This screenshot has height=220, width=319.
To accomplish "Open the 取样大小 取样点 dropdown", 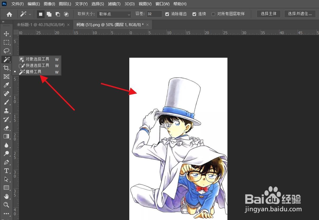I will click(x=114, y=14).
